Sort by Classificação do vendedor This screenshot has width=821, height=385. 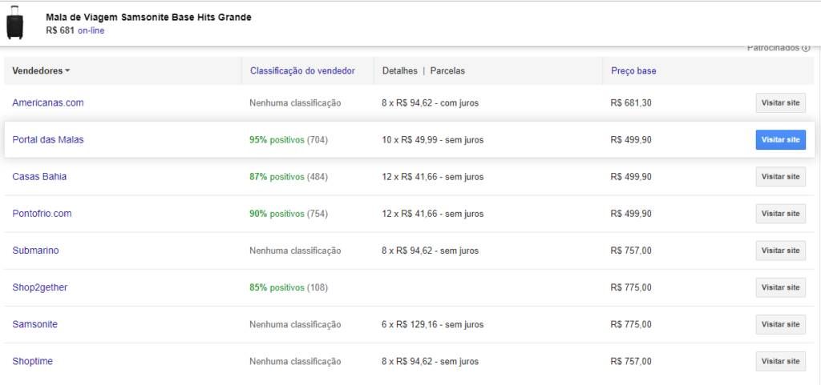302,71
